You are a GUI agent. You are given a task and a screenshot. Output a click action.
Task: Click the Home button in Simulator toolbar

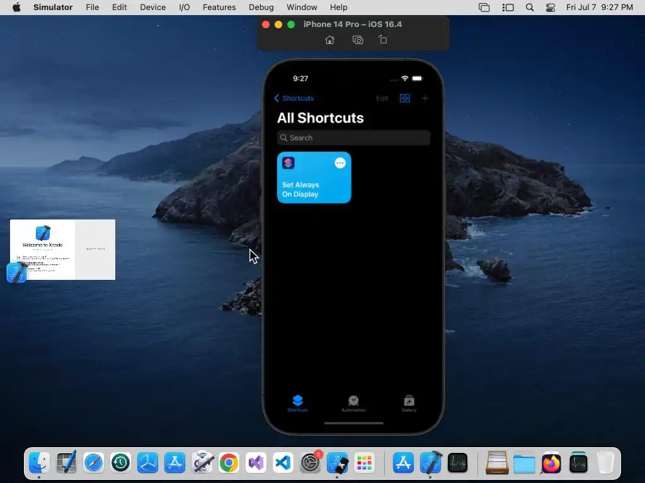pos(329,40)
